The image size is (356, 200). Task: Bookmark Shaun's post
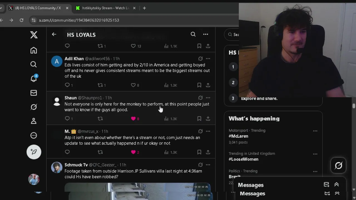point(199,119)
